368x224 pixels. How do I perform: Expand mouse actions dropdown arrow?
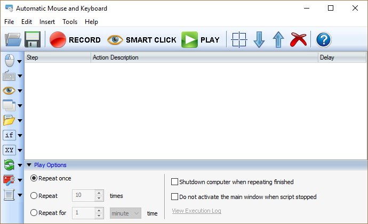20,62
